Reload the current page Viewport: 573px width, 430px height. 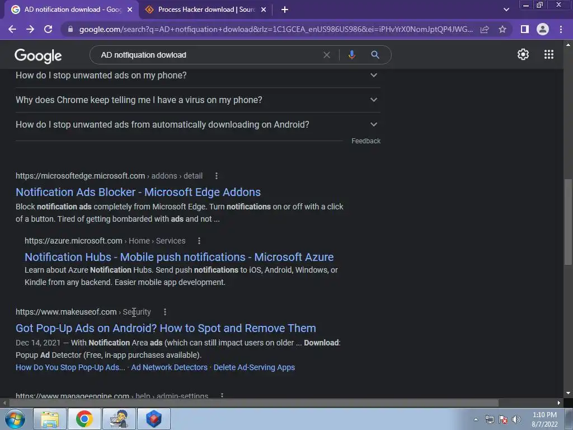coord(48,29)
